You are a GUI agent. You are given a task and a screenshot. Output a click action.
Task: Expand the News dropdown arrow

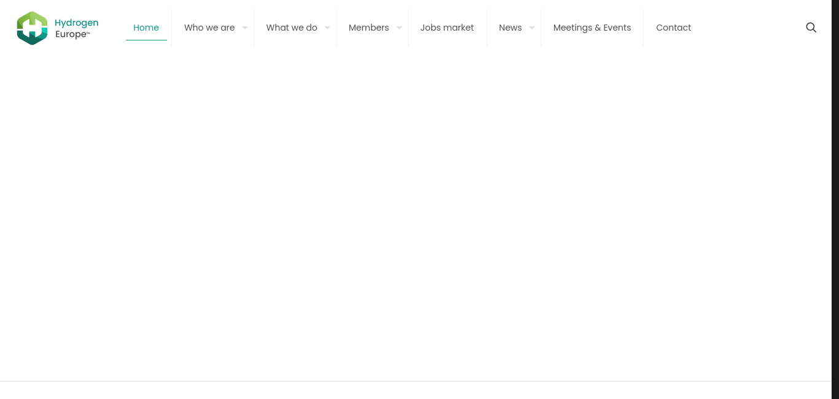[532, 28]
